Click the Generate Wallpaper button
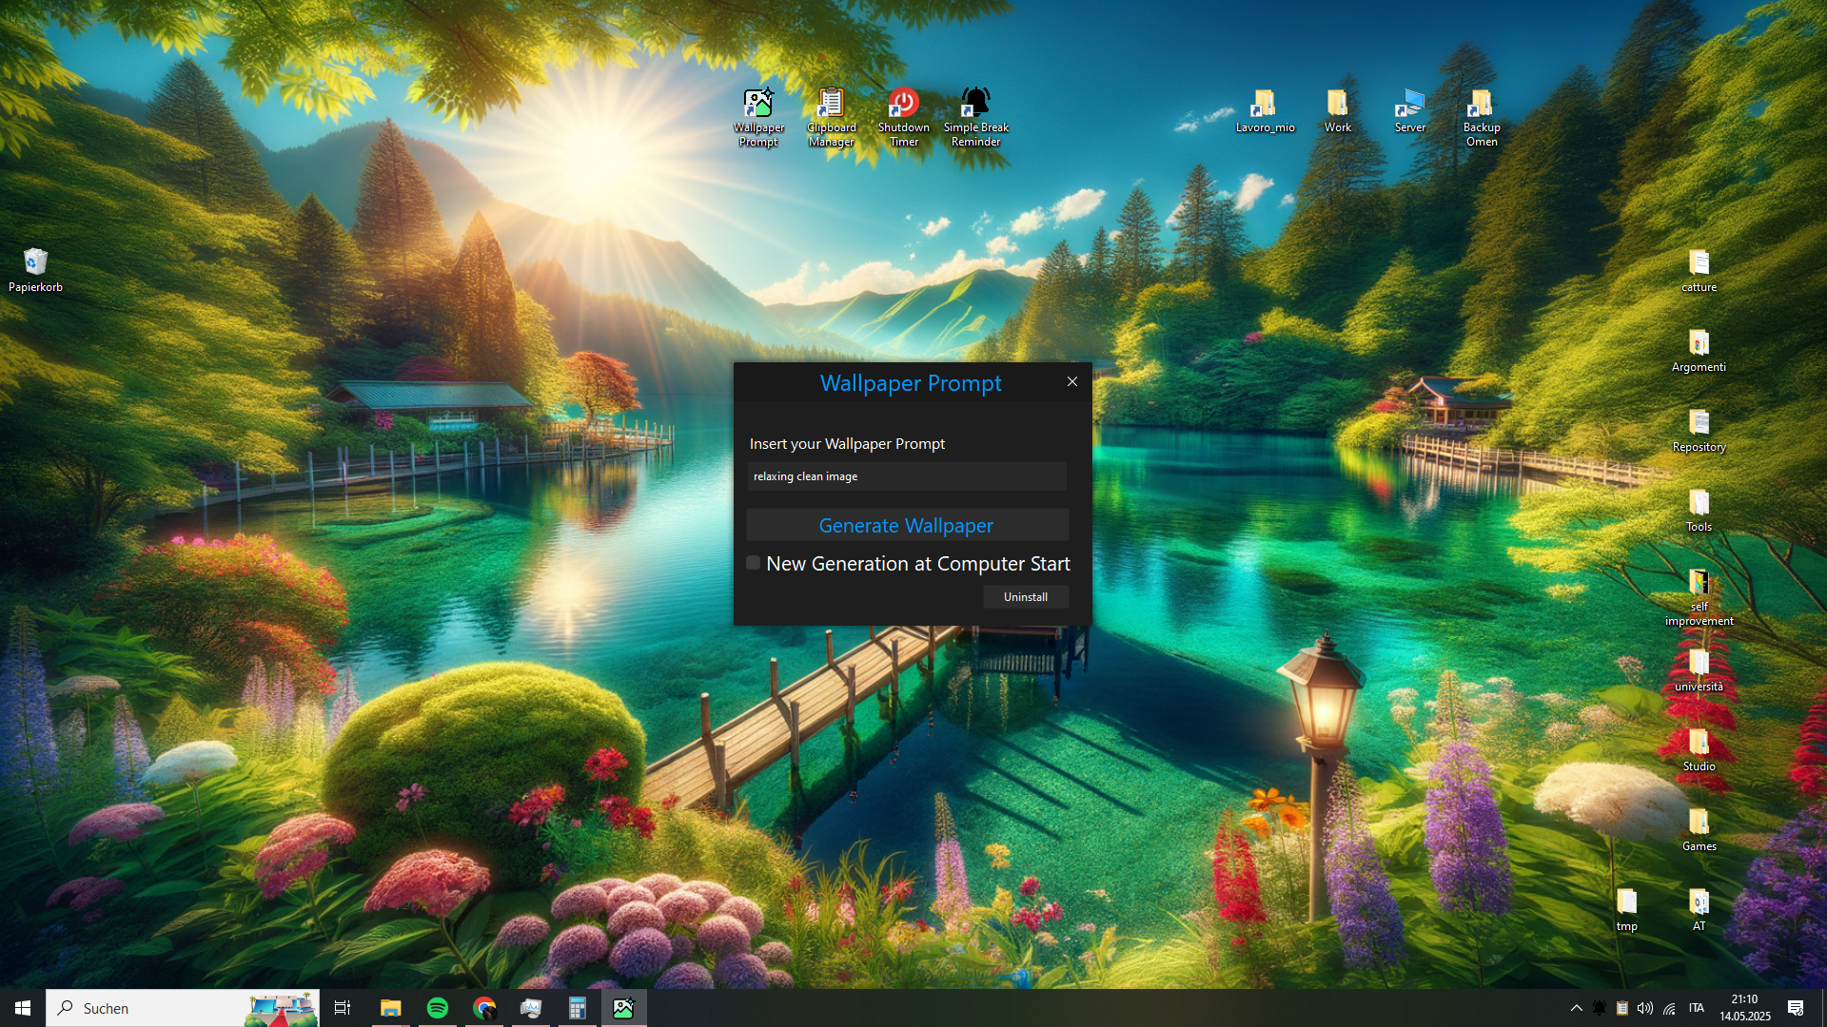 pyautogui.click(x=906, y=525)
